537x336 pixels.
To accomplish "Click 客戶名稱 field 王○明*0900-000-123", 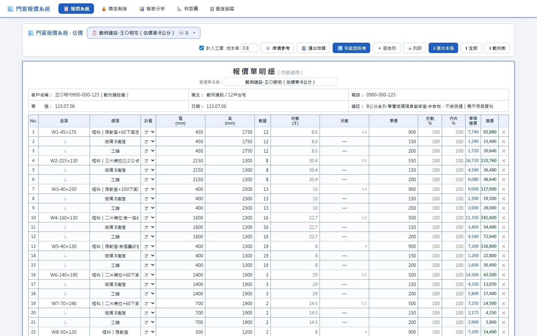I will pyautogui.click(x=92, y=95).
